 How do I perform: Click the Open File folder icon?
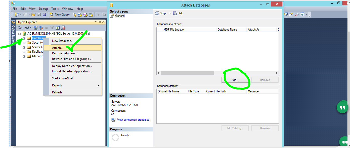(33, 15)
